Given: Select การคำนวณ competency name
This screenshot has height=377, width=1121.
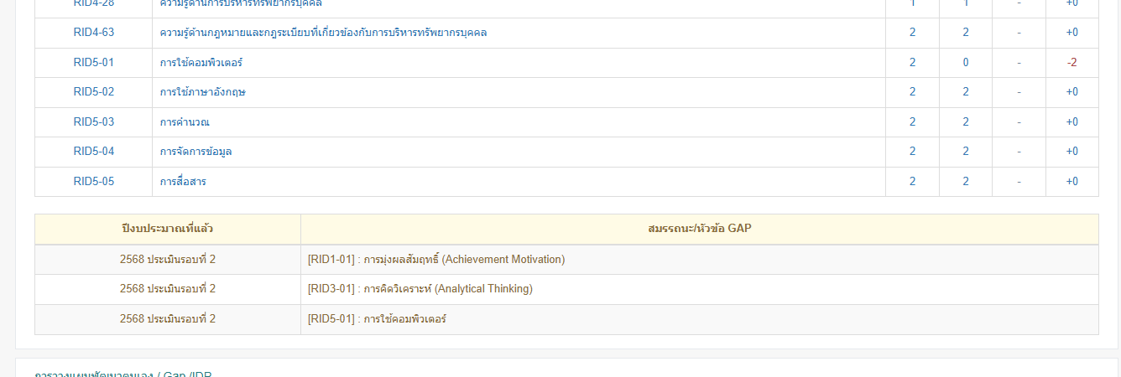Looking at the screenshot, I should (185, 122).
